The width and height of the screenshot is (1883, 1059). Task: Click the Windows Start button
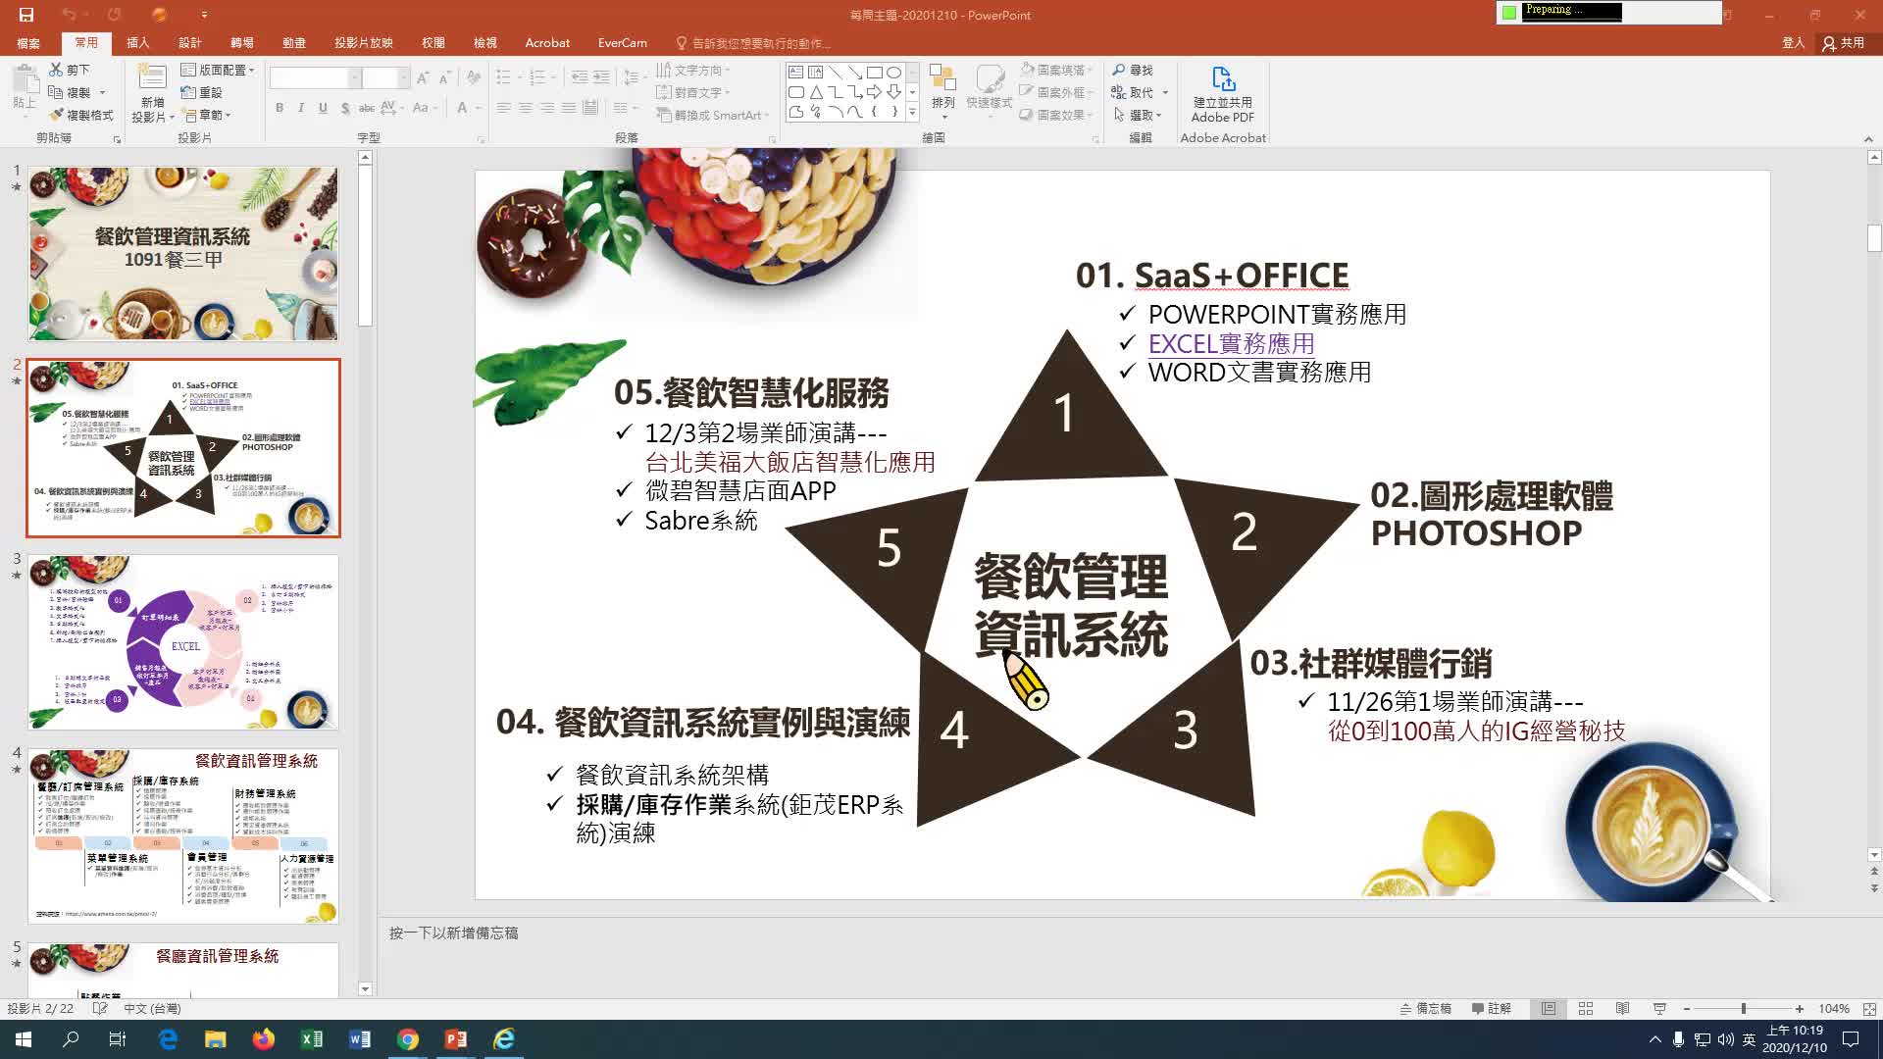click(x=24, y=1039)
